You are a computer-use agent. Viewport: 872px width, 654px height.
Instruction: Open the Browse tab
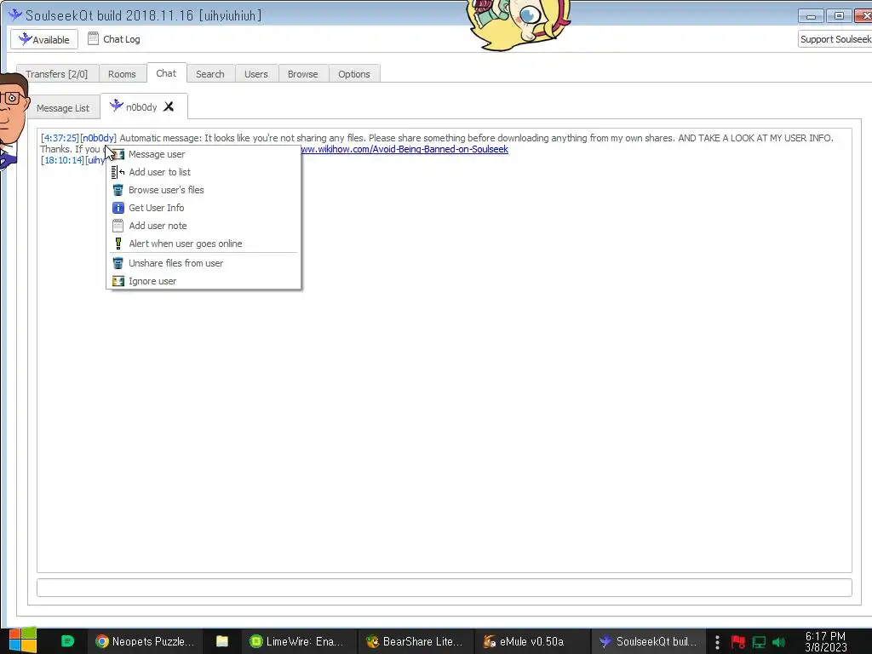click(302, 73)
